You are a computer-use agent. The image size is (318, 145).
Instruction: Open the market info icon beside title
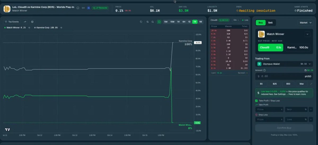(x=78, y=8)
